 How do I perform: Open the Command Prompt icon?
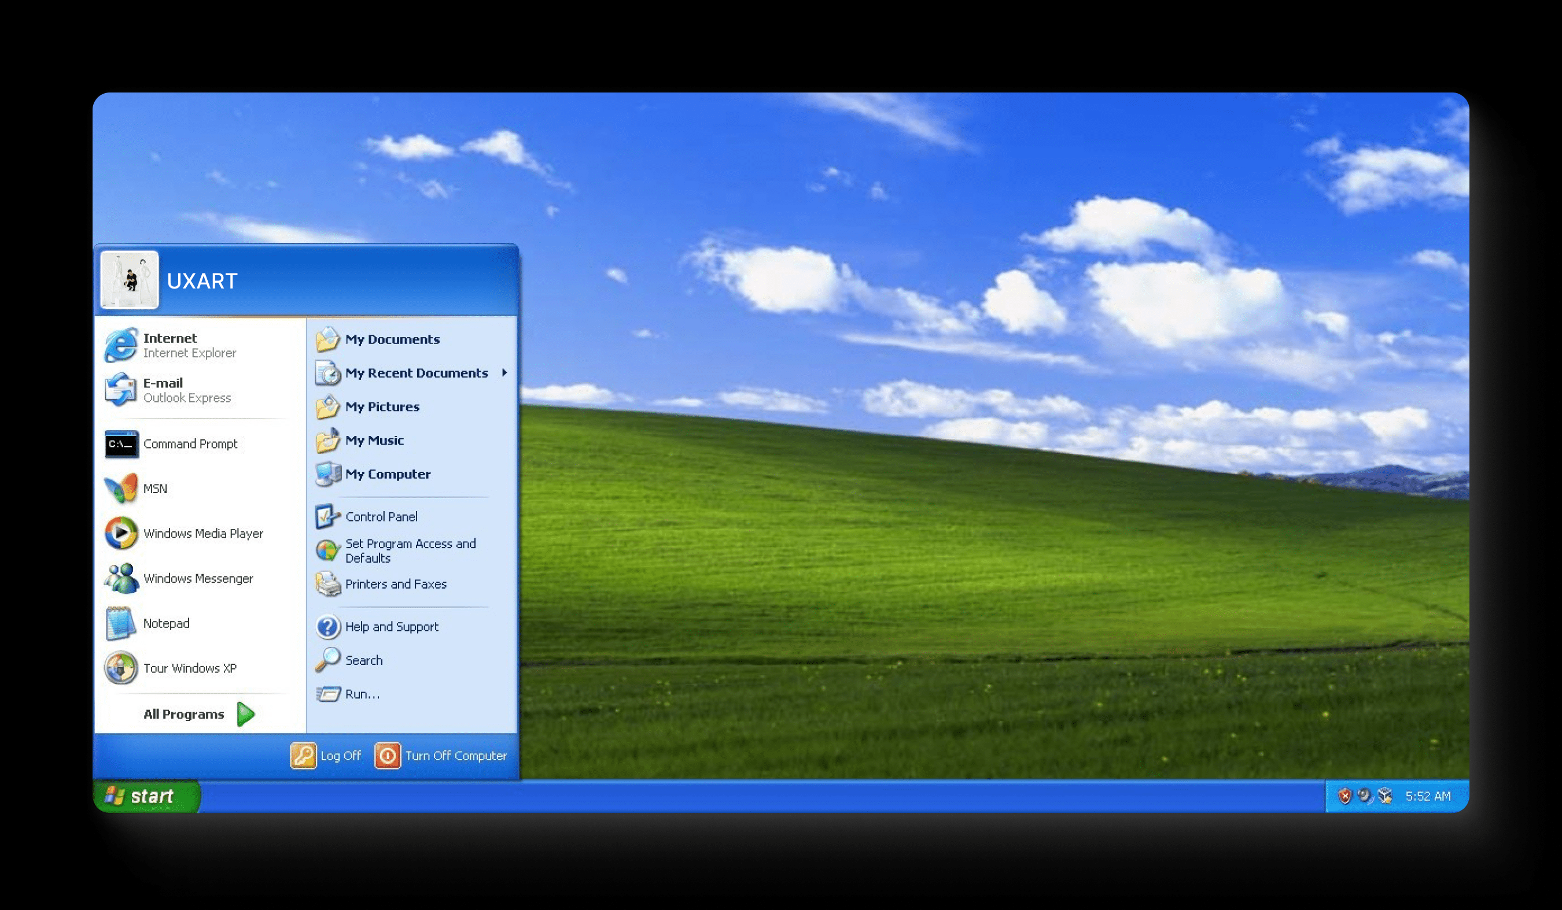(121, 444)
